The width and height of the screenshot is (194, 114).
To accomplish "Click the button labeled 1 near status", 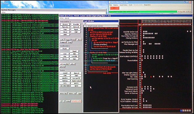I will [61, 101].
